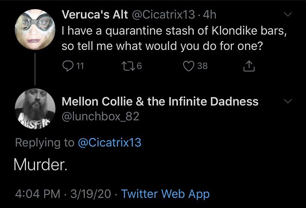
Task: Open the Mellon Collie & the Infinite Dadness name
Action: pyautogui.click(x=160, y=102)
